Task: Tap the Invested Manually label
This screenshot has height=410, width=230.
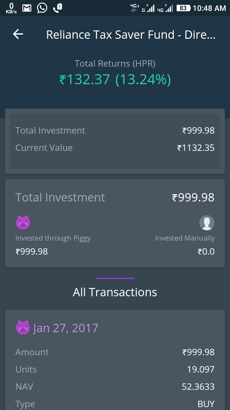Action: [x=185, y=238]
